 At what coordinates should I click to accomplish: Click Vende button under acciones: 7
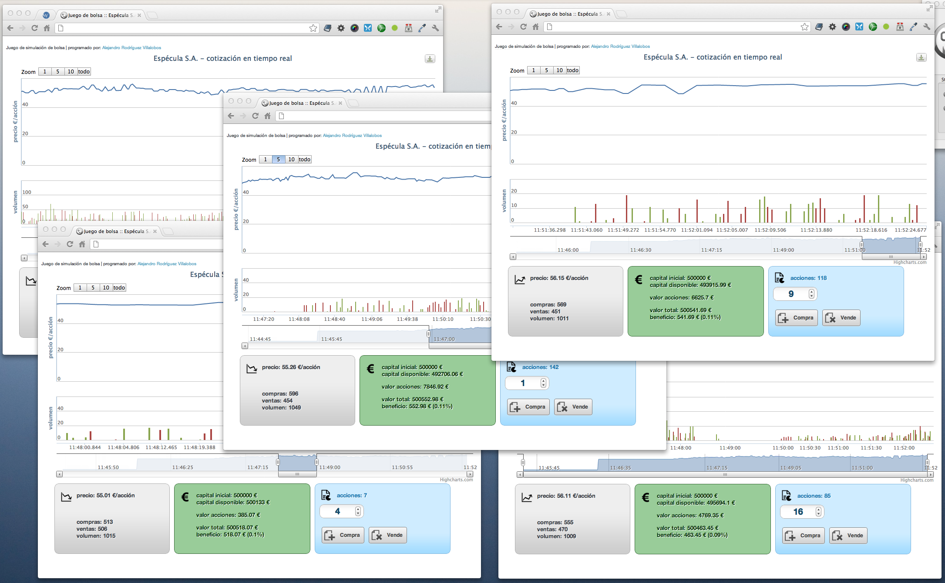[388, 535]
